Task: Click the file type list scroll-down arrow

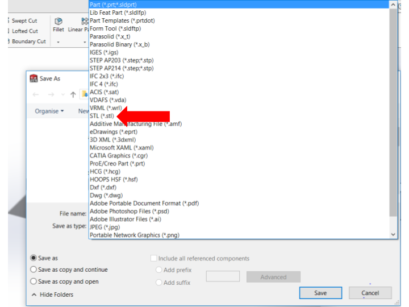Action: point(393,234)
